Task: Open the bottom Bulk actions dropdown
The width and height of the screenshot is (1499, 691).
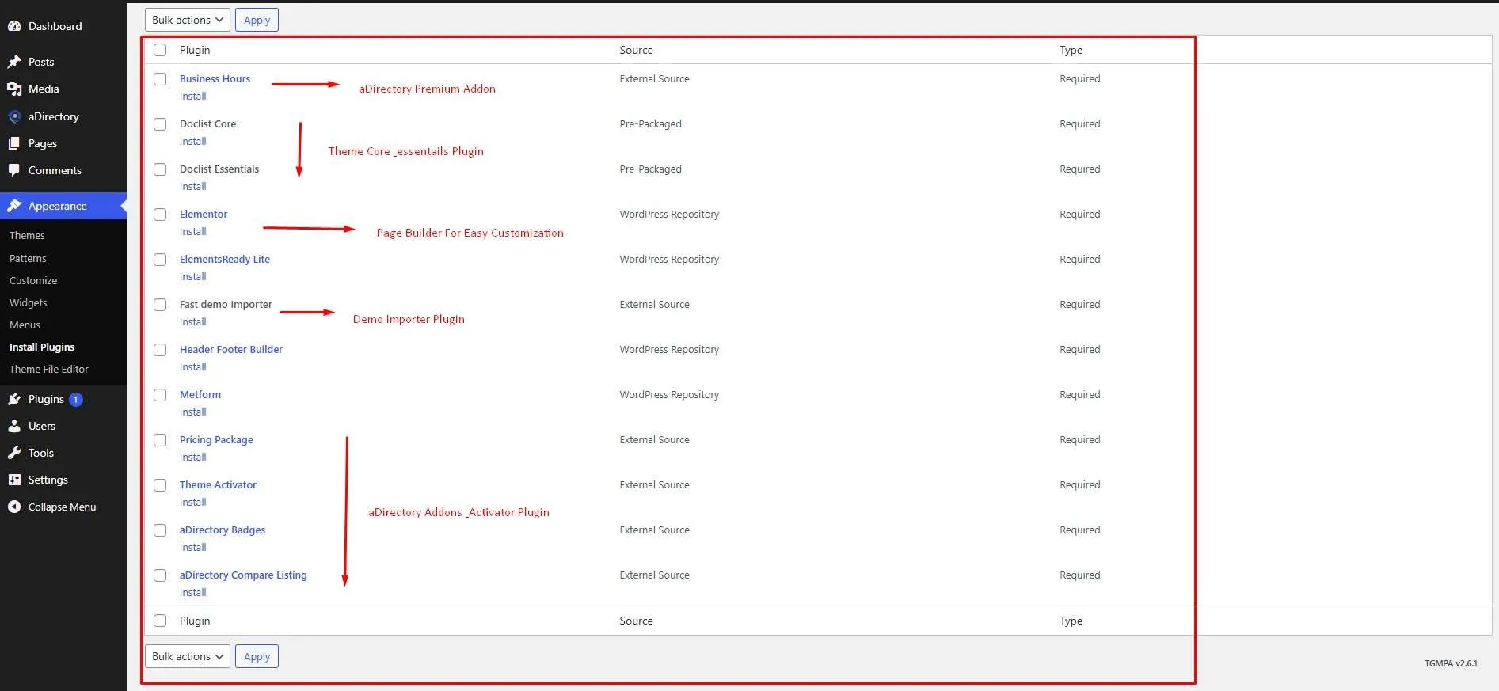Action: 188,656
